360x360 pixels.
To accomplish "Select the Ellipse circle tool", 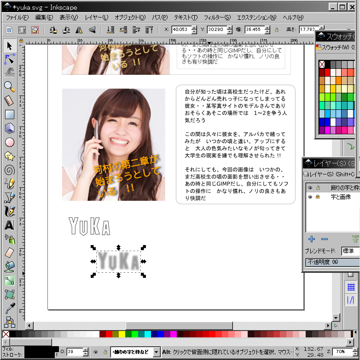I will 9,142.
